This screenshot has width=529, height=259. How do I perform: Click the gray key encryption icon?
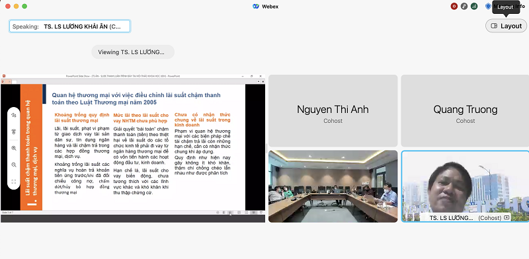pyautogui.click(x=464, y=6)
